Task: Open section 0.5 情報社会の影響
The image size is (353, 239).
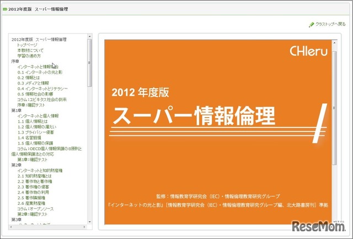Action: [x=38, y=94]
